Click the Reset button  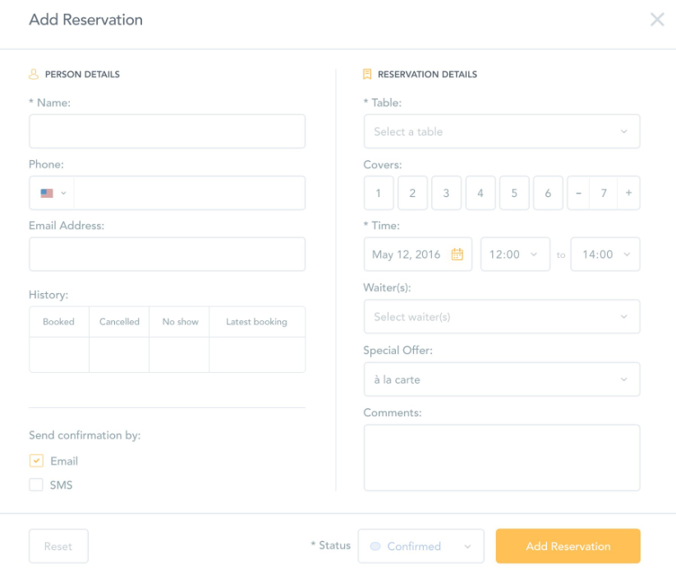click(58, 546)
